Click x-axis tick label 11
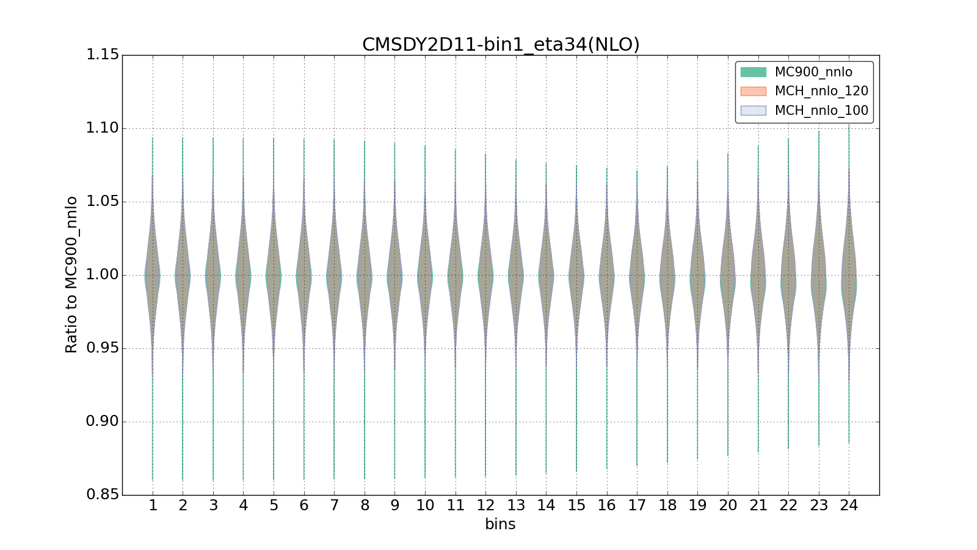 [x=456, y=506]
